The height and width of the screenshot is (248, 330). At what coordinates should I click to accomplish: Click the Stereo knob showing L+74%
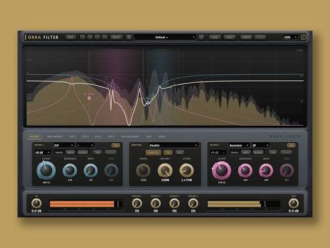pos(187,170)
